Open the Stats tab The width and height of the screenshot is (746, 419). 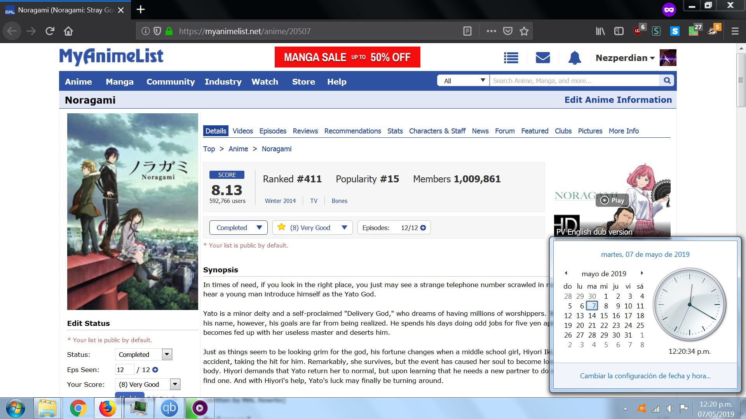pos(395,131)
